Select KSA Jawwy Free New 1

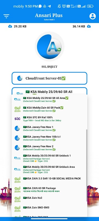pos(49,128)
